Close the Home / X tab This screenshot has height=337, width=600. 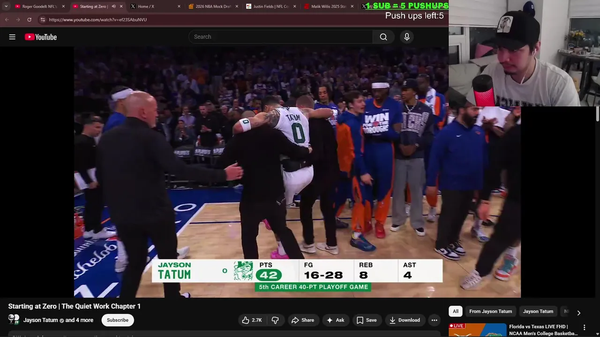(179, 7)
